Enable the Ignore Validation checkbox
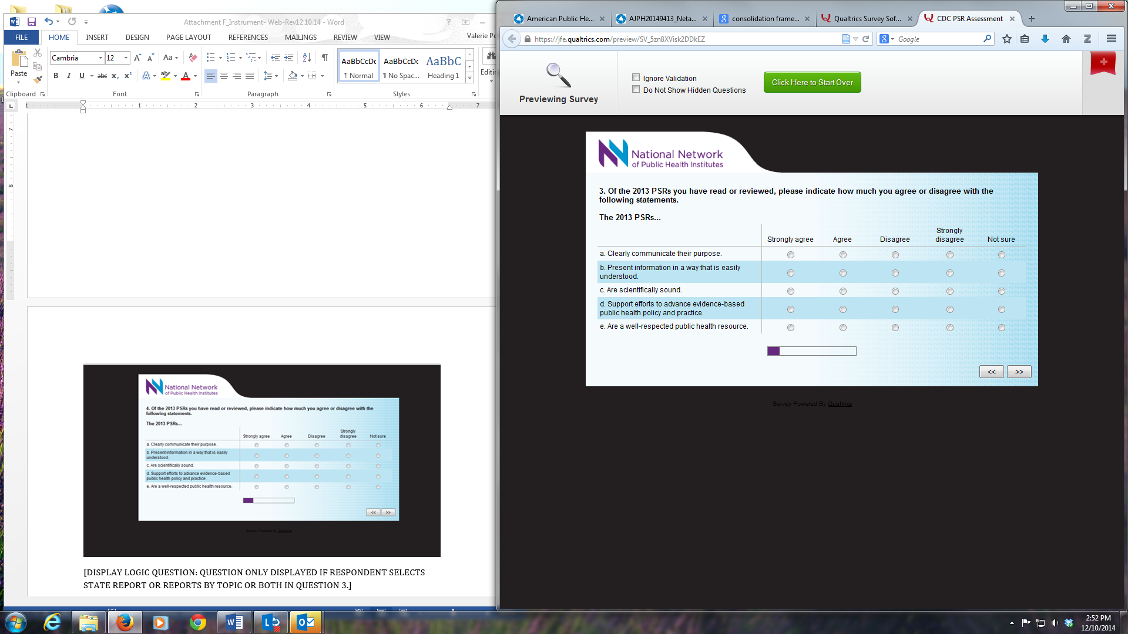1128x634 pixels. coord(636,77)
